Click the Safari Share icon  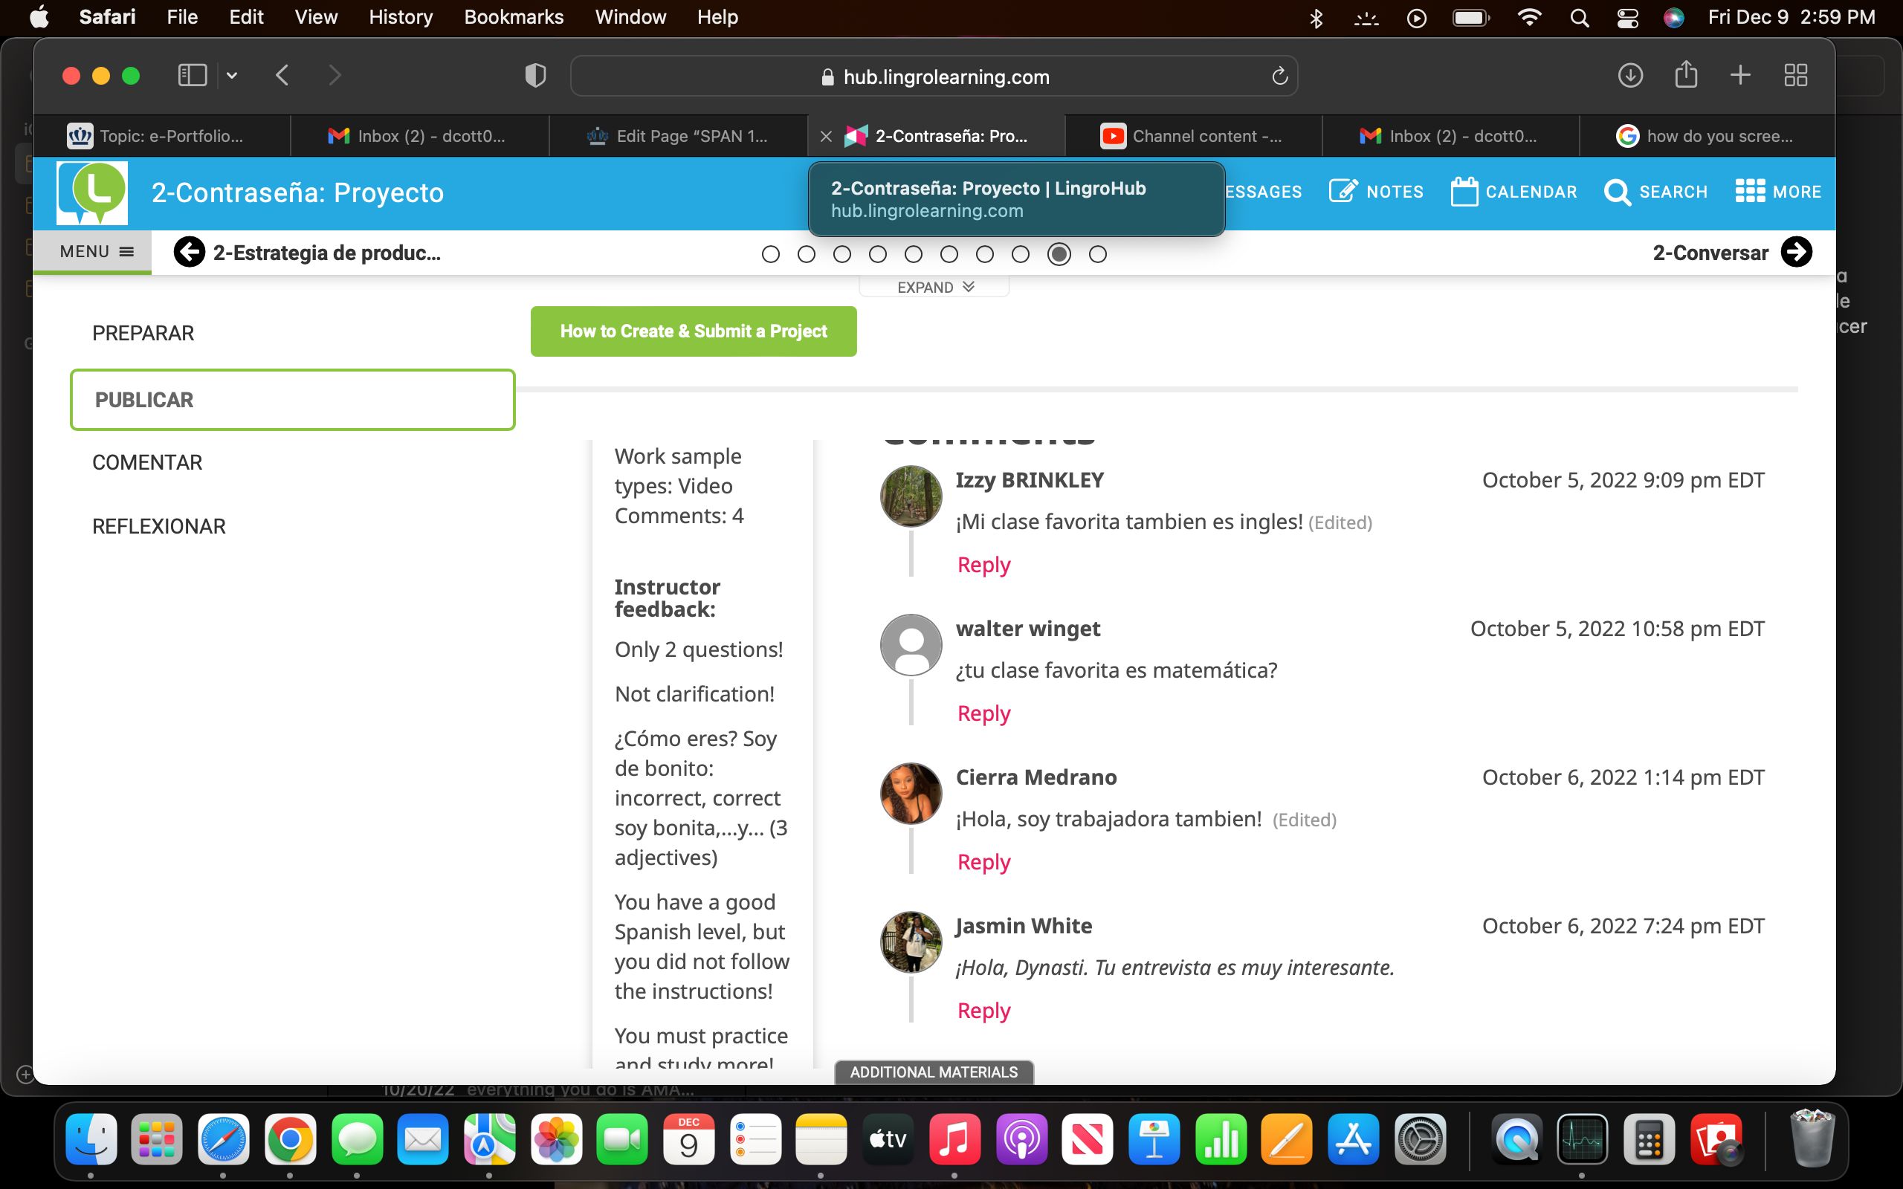(x=1686, y=76)
